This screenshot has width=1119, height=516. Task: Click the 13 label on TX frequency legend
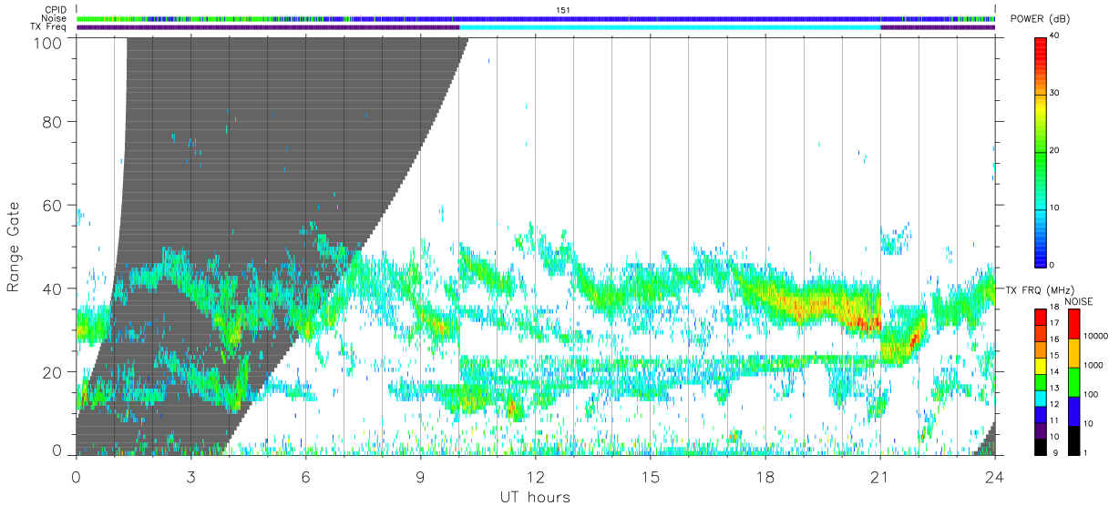click(x=1054, y=388)
